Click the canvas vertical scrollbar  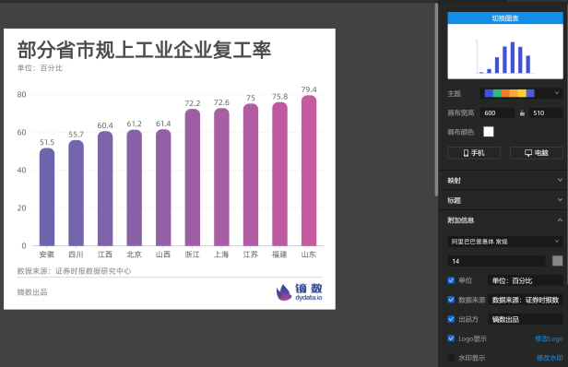[436, 100]
